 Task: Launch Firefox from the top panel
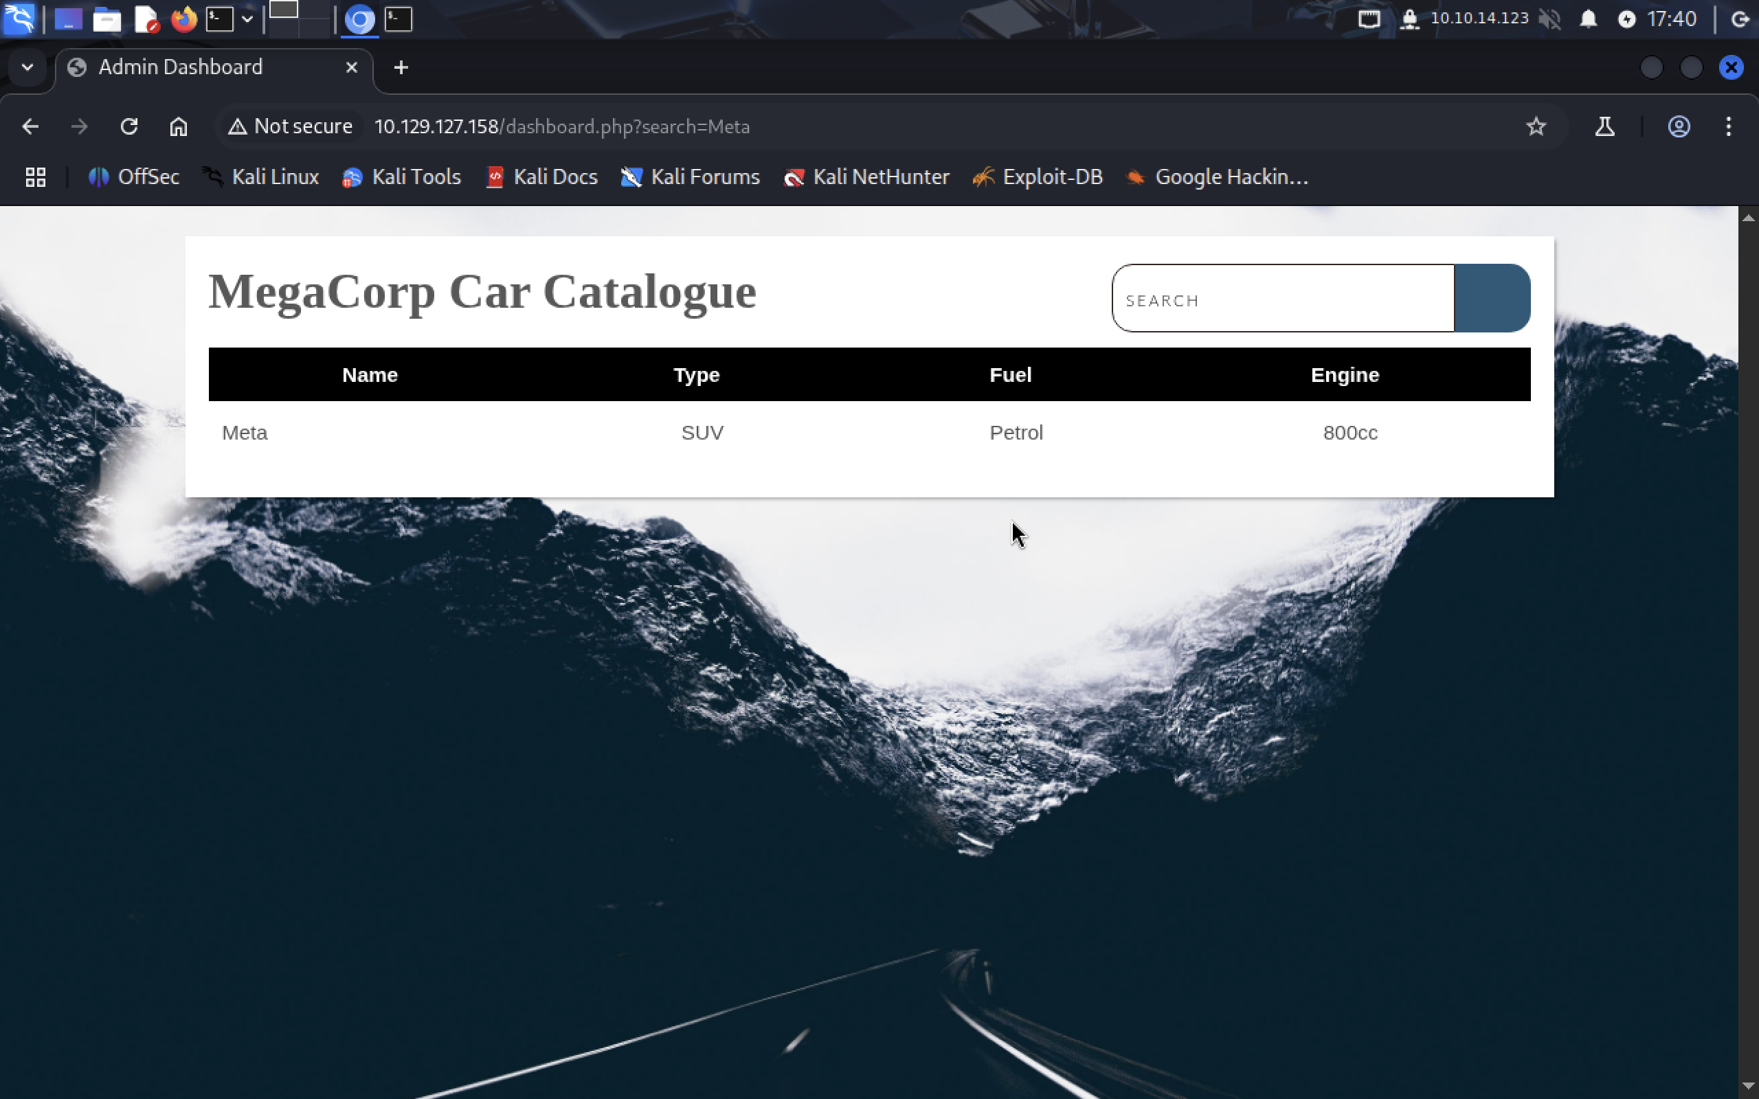(x=184, y=19)
